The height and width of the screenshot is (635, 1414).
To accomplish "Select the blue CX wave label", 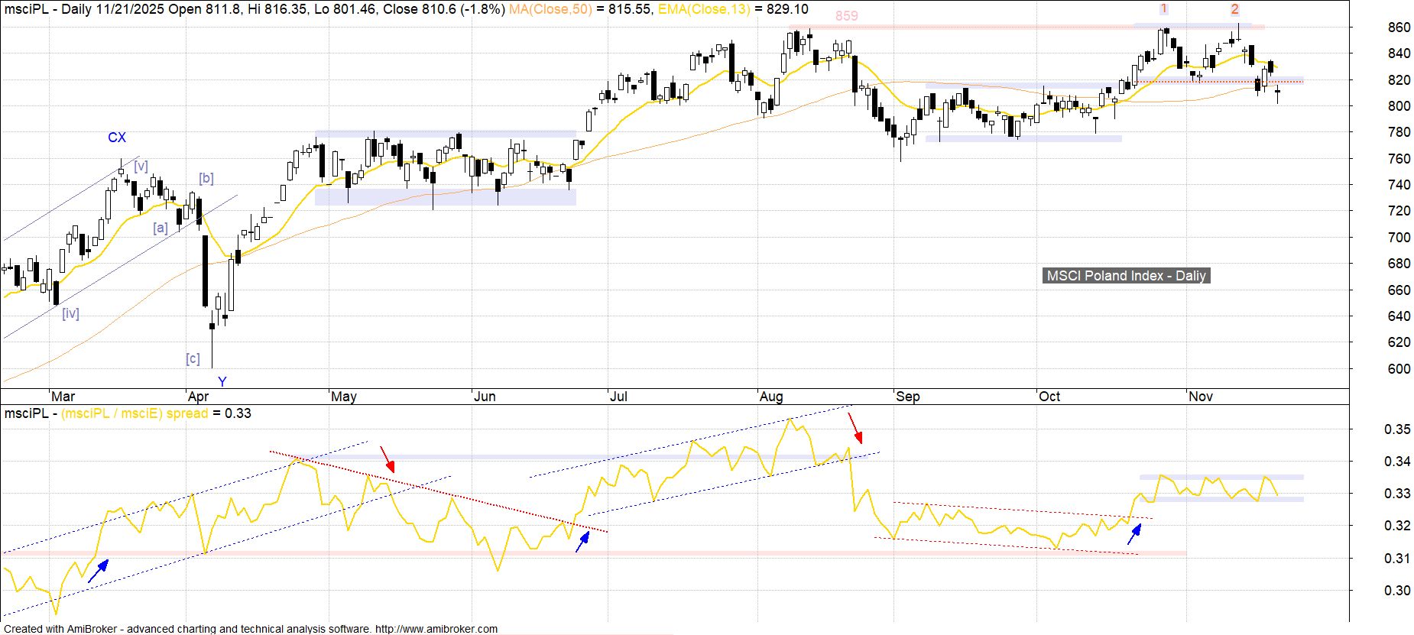I will [117, 138].
